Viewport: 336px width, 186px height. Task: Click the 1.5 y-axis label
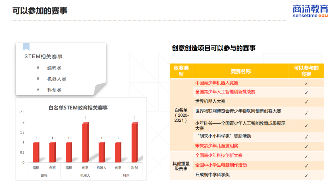[x=22, y=132]
